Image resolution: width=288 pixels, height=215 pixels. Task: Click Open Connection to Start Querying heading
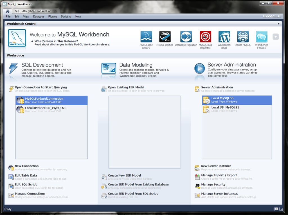tap(41, 87)
